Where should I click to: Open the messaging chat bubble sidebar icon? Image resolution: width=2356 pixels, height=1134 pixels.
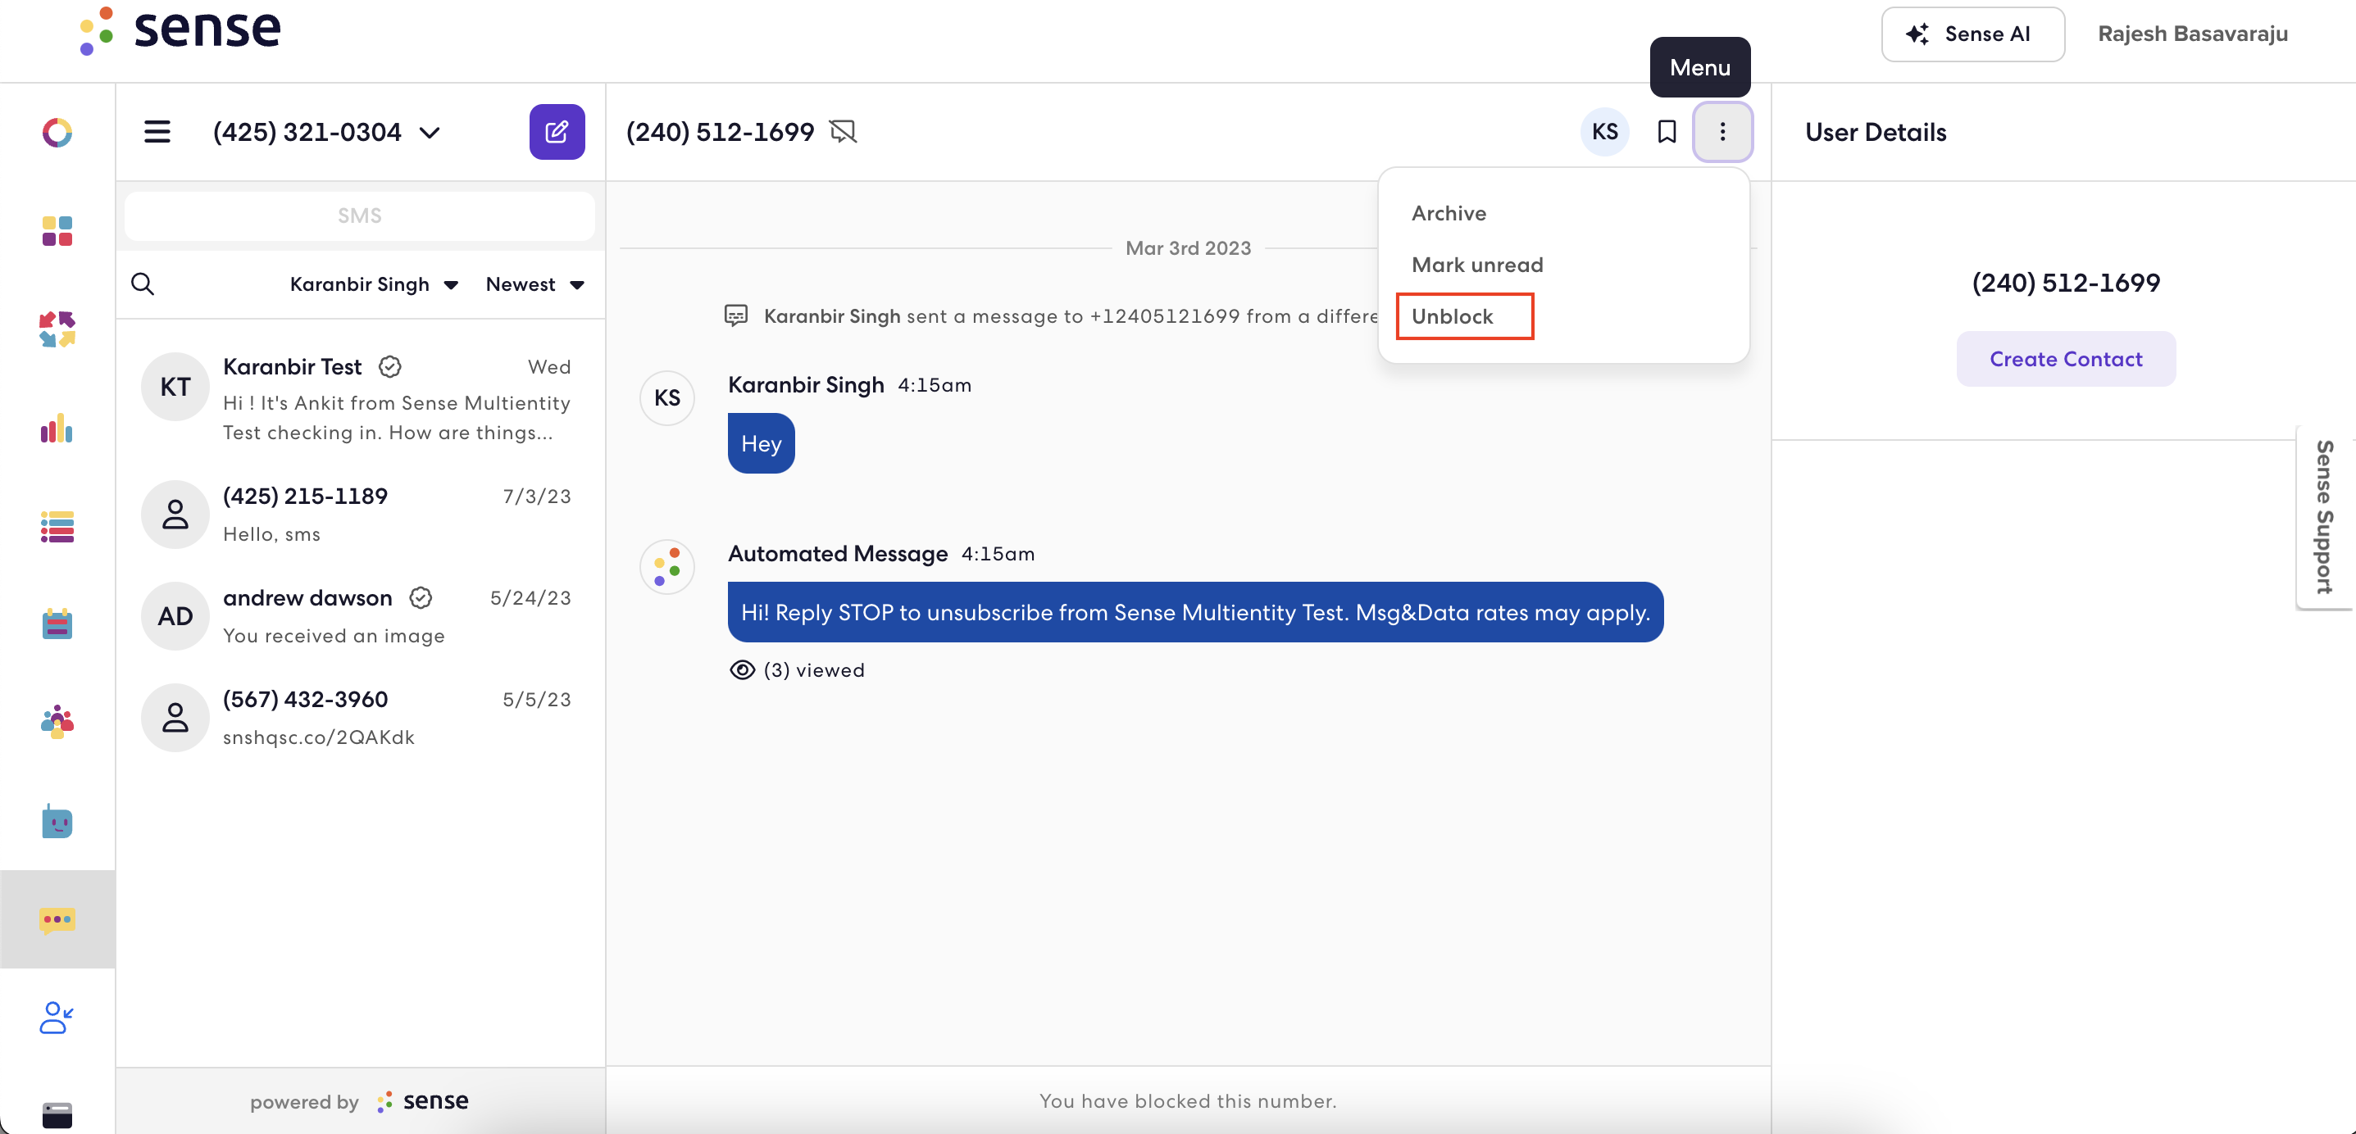57,919
